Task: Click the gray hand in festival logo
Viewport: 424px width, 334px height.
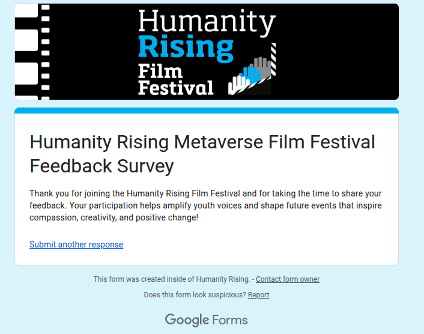Action: 261,68
